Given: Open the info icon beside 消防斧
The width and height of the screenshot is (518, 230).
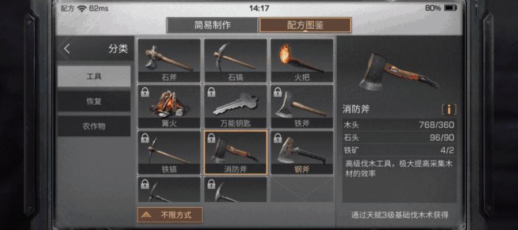Looking at the screenshot, I should 448,109.
